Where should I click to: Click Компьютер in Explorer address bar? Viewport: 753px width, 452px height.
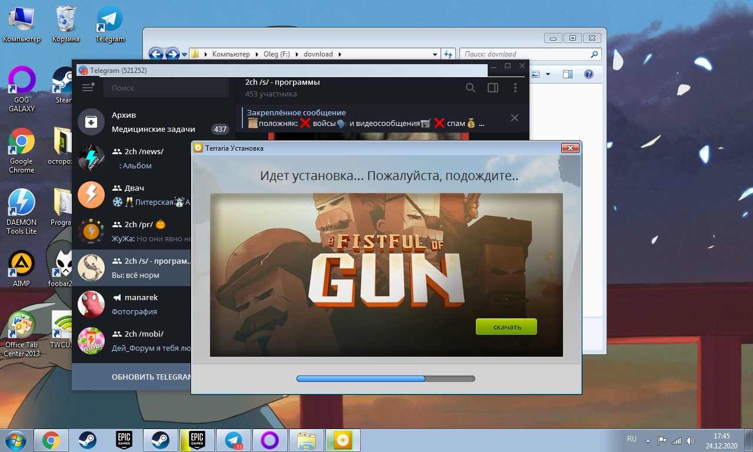pos(231,54)
